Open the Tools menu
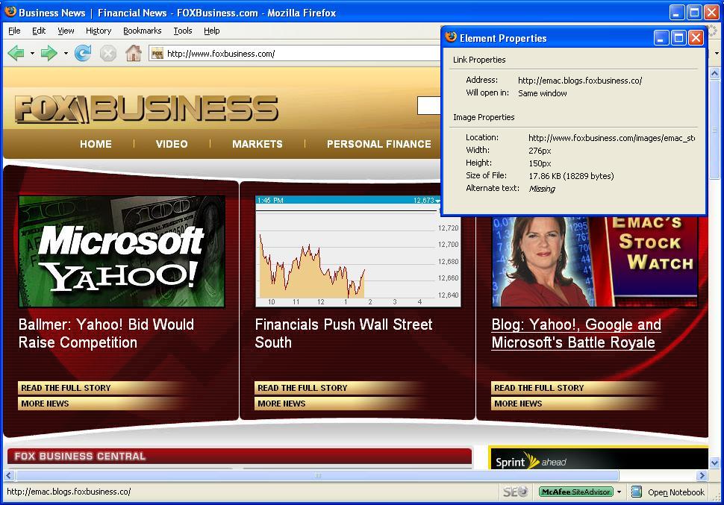The image size is (724, 505). [x=182, y=31]
